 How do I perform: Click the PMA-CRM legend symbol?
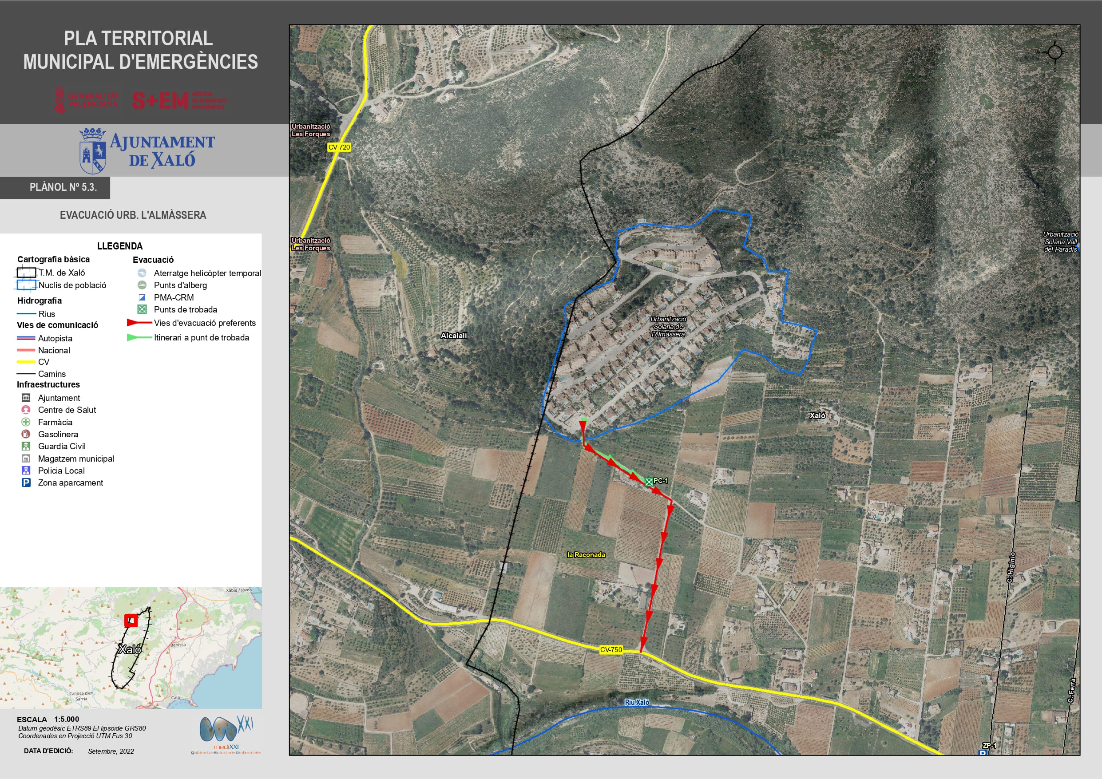point(142,297)
